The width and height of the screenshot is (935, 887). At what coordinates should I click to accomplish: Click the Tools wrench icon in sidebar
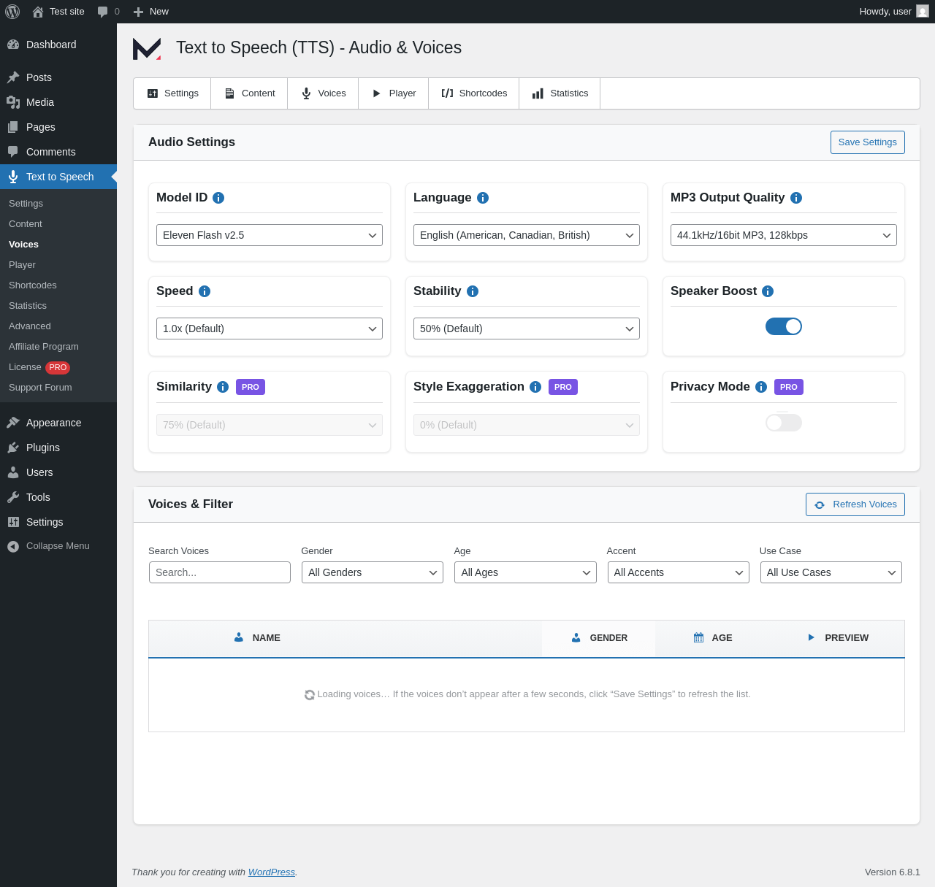tap(13, 497)
